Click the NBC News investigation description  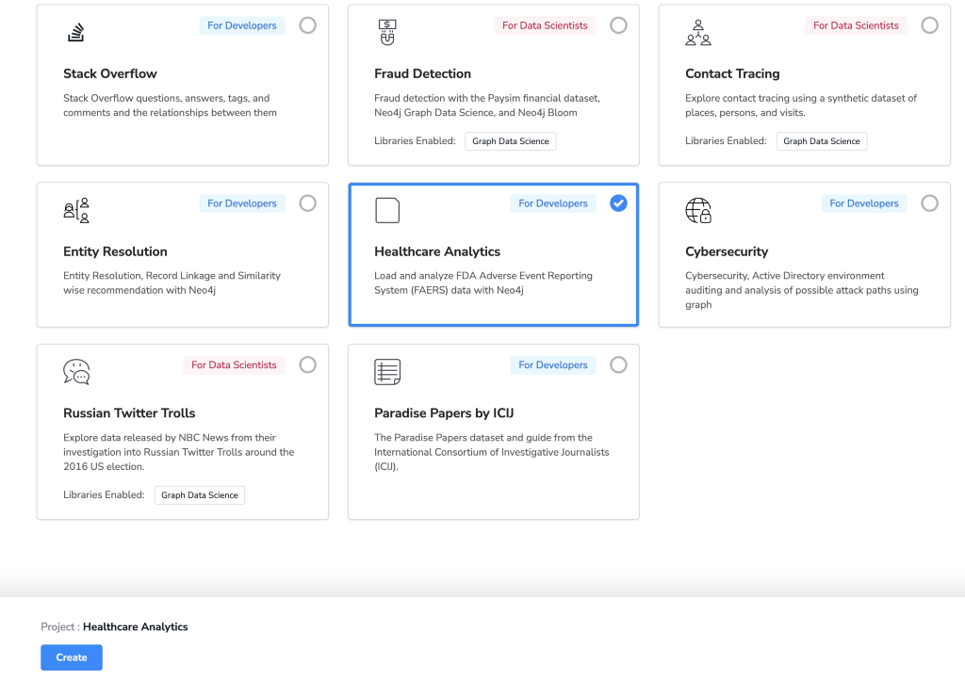tap(178, 452)
